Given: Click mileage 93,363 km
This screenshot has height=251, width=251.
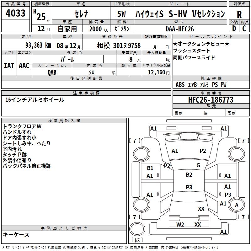Looking at the screenshot, I should coord(38,45).
